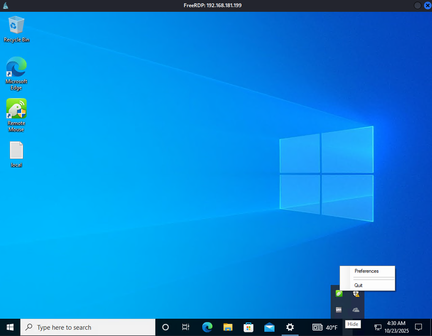Select the local text file on desktop
Viewport: 432px width, 336px height.
pyautogui.click(x=16, y=154)
